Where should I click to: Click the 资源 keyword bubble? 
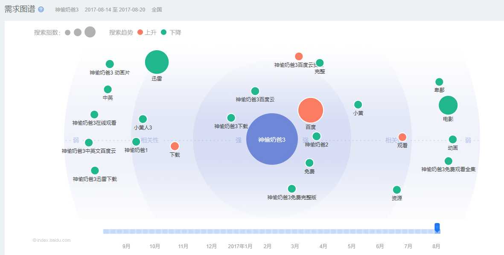397,190
